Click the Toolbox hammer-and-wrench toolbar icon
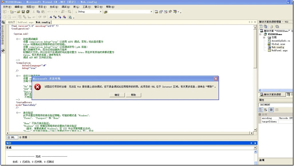This screenshot has height=166, width=294. tap(170, 12)
